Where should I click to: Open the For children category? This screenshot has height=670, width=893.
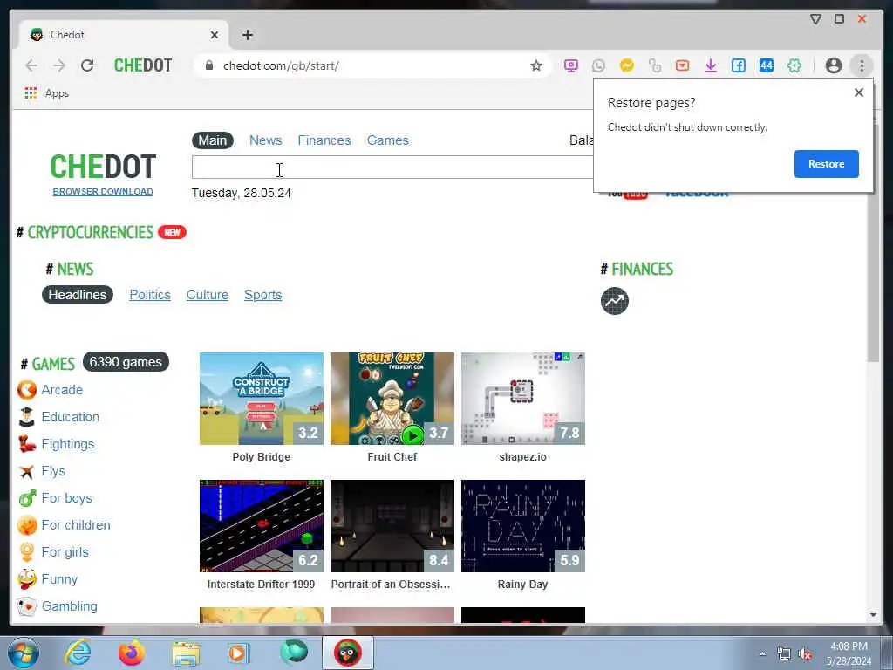[x=76, y=524]
